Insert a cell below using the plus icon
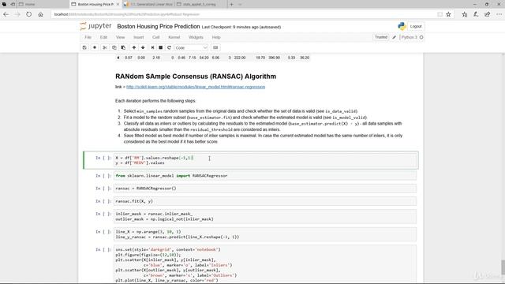Image resolution: width=505 pixels, height=284 pixels. point(95,47)
